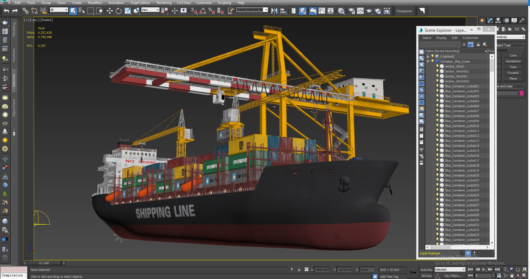Activate the Select and Link tool
Viewport: 530px width, 279px height.
pos(25,11)
